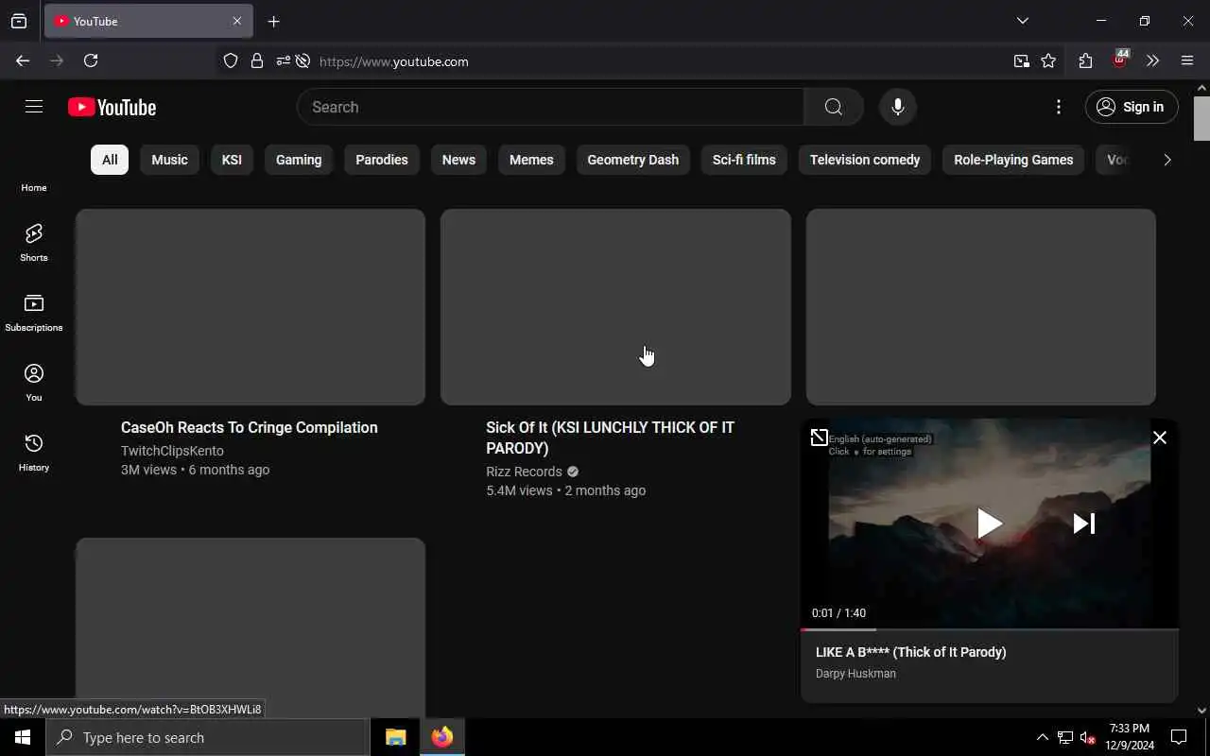Open Subscriptions in sidebar

point(34,312)
